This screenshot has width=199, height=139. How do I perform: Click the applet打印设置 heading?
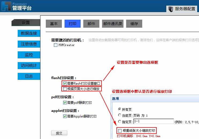65,111
